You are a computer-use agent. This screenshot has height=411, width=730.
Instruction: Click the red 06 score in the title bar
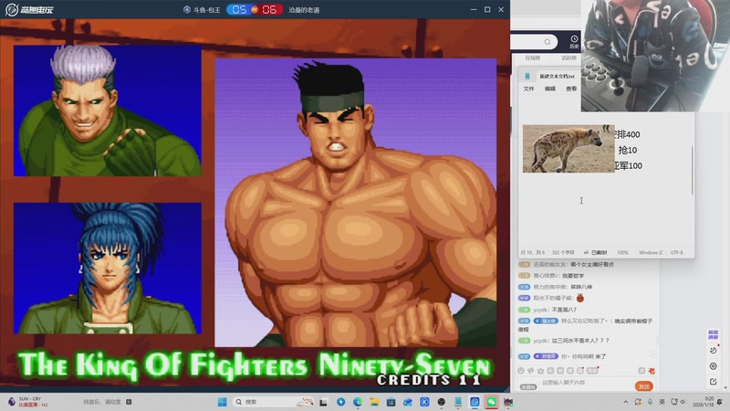[x=269, y=9]
